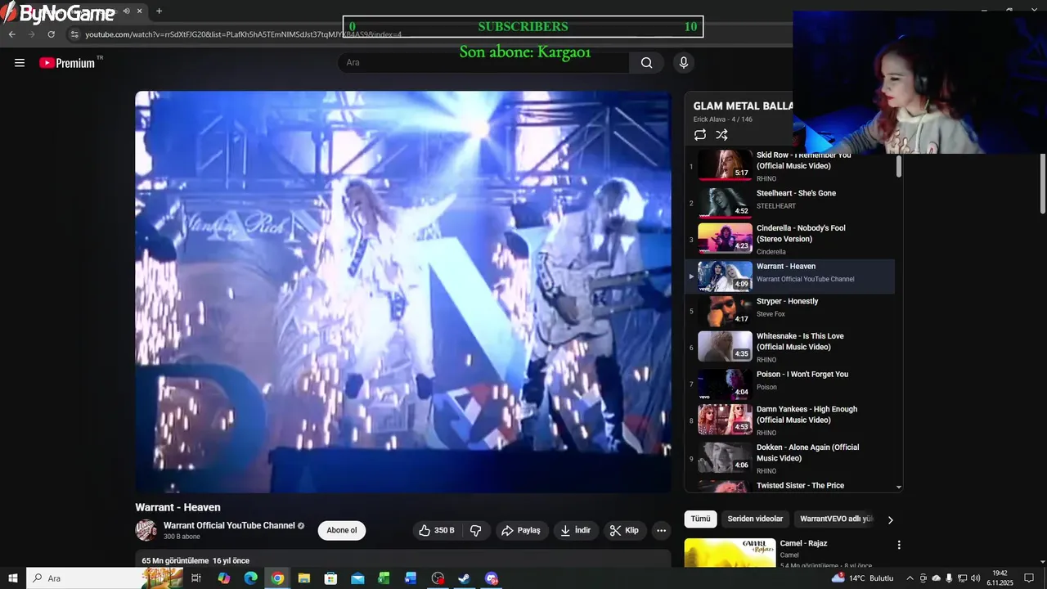
Task: Share the video via Paylaş
Action: [521, 530]
